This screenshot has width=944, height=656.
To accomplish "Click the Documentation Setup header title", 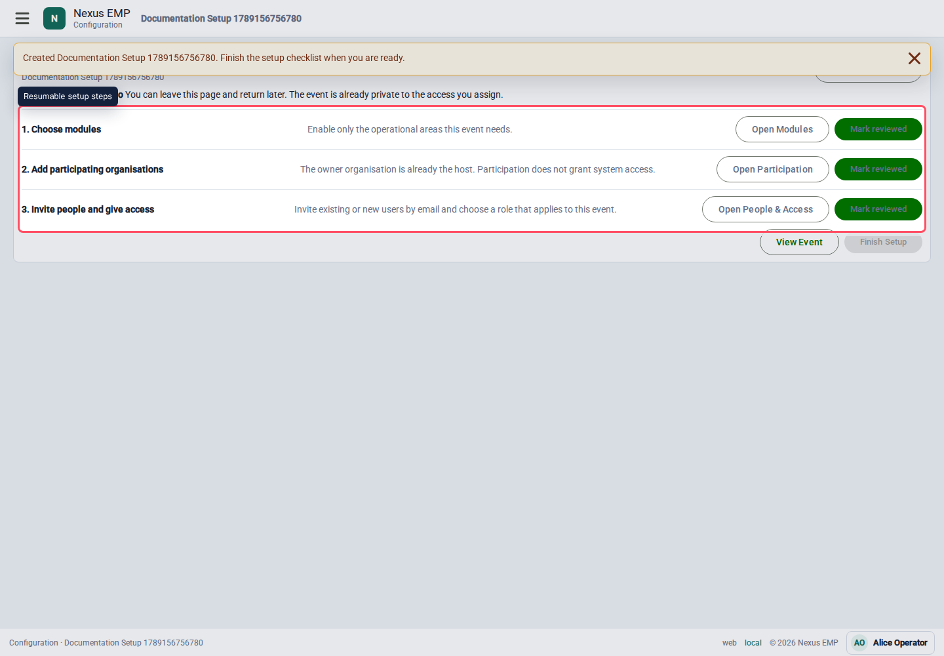I will 221,18.
